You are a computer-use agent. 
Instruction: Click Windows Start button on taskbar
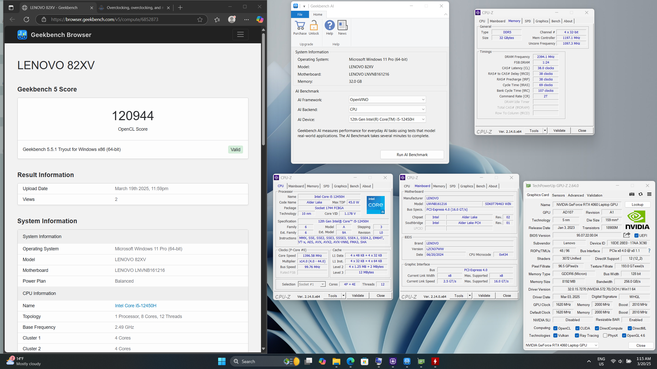coord(222,361)
